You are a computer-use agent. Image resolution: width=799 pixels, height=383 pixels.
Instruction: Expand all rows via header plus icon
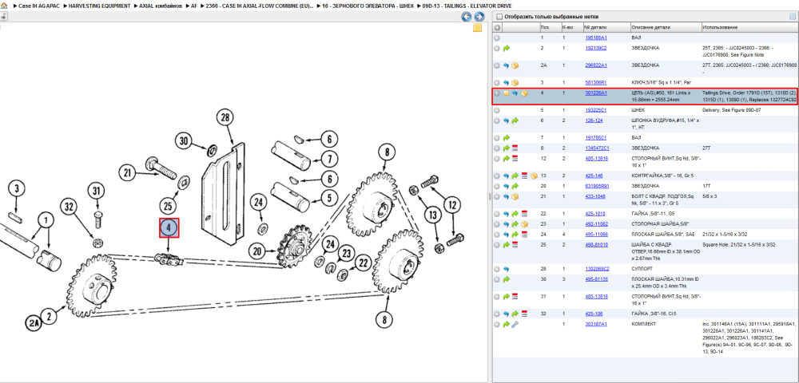click(497, 27)
